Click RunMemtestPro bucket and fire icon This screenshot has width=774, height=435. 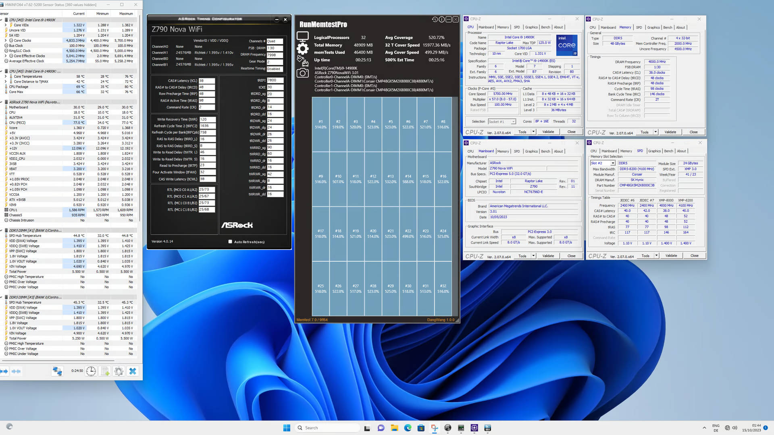click(x=302, y=61)
